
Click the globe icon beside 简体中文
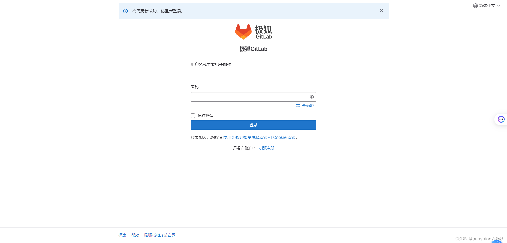tap(475, 6)
